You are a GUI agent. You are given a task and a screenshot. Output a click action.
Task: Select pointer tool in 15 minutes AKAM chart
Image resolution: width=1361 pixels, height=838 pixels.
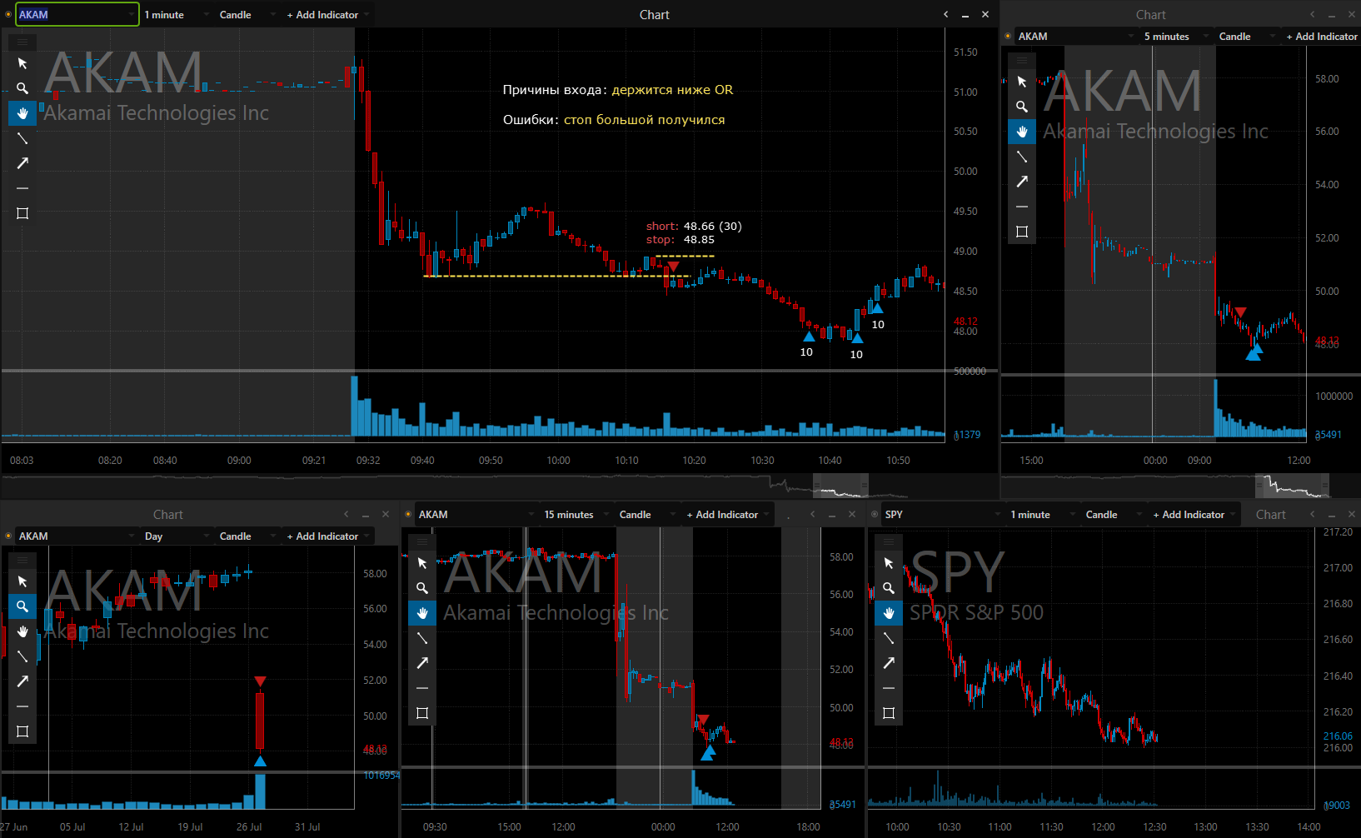(x=422, y=563)
